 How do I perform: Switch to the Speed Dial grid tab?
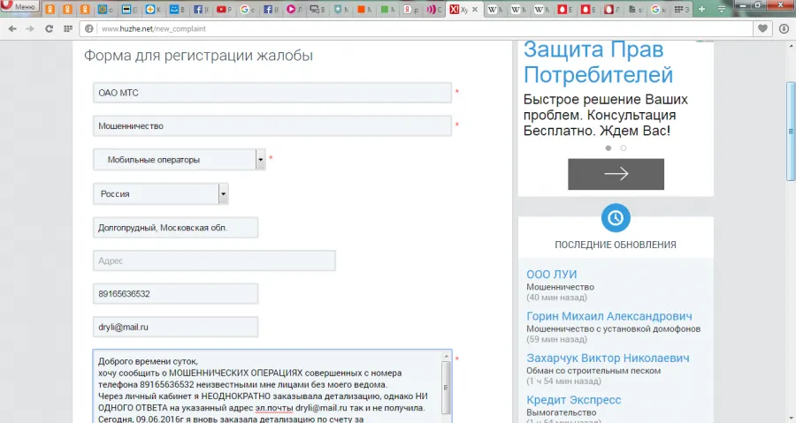point(681,9)
